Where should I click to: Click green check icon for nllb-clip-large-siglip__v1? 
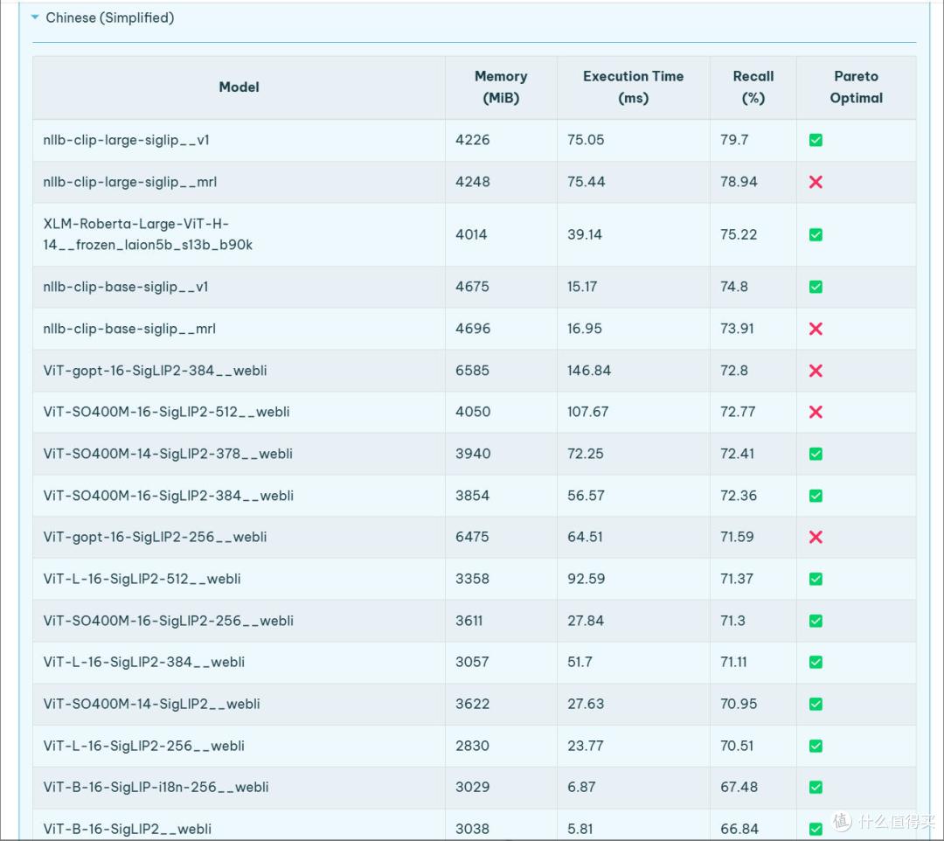(816, 140)
